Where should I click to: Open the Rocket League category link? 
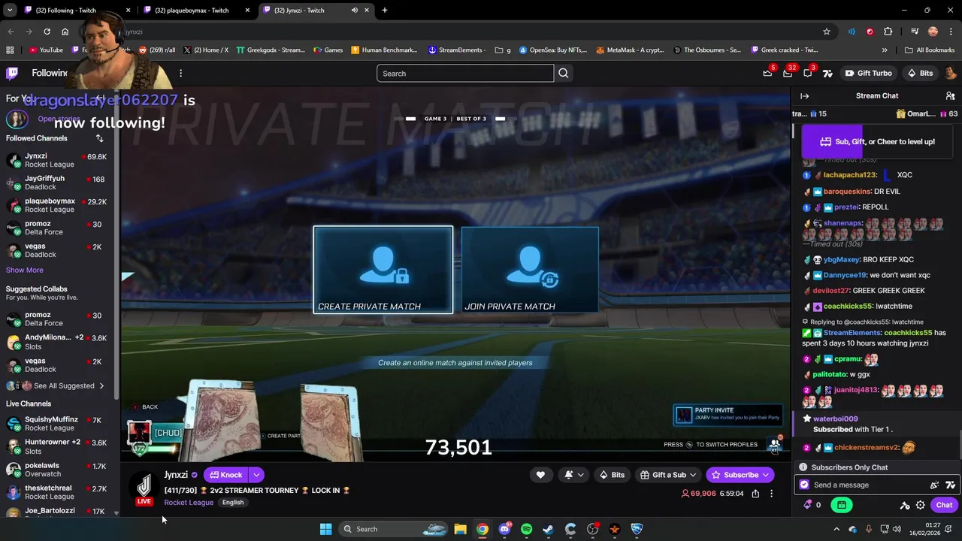(189, 502)
